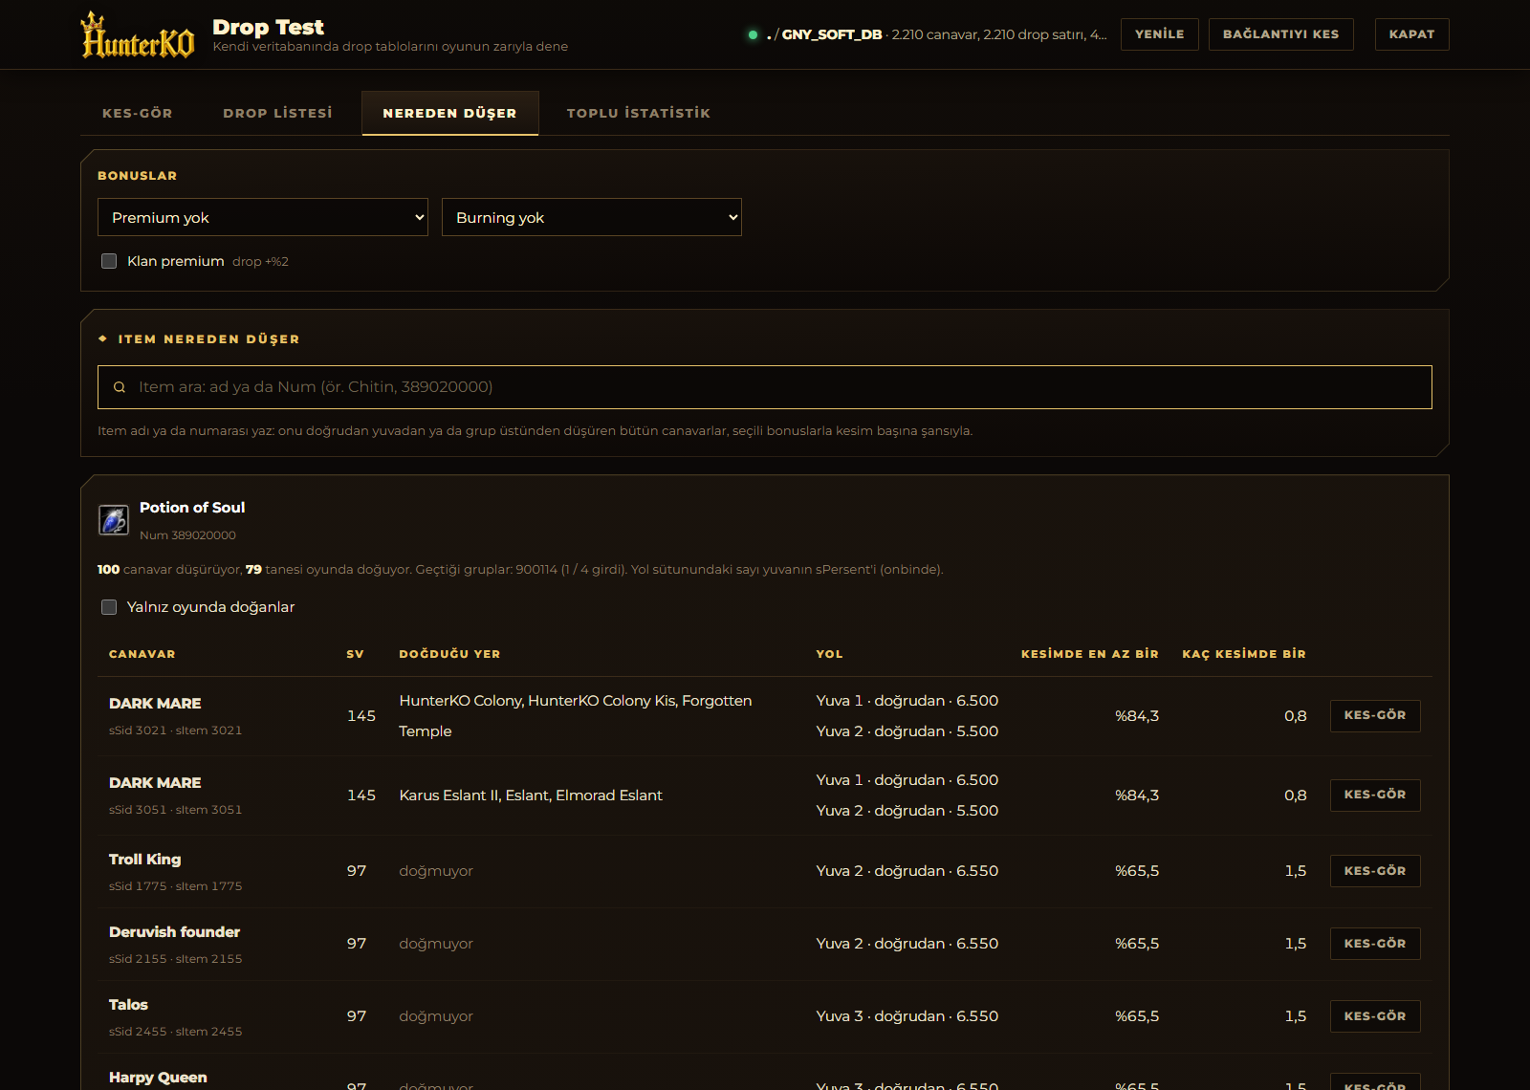This screenshot has width=1530, height=1090.
Task: Click KES-GÖR for Deruvish founder row
Action: [1375, 944]
